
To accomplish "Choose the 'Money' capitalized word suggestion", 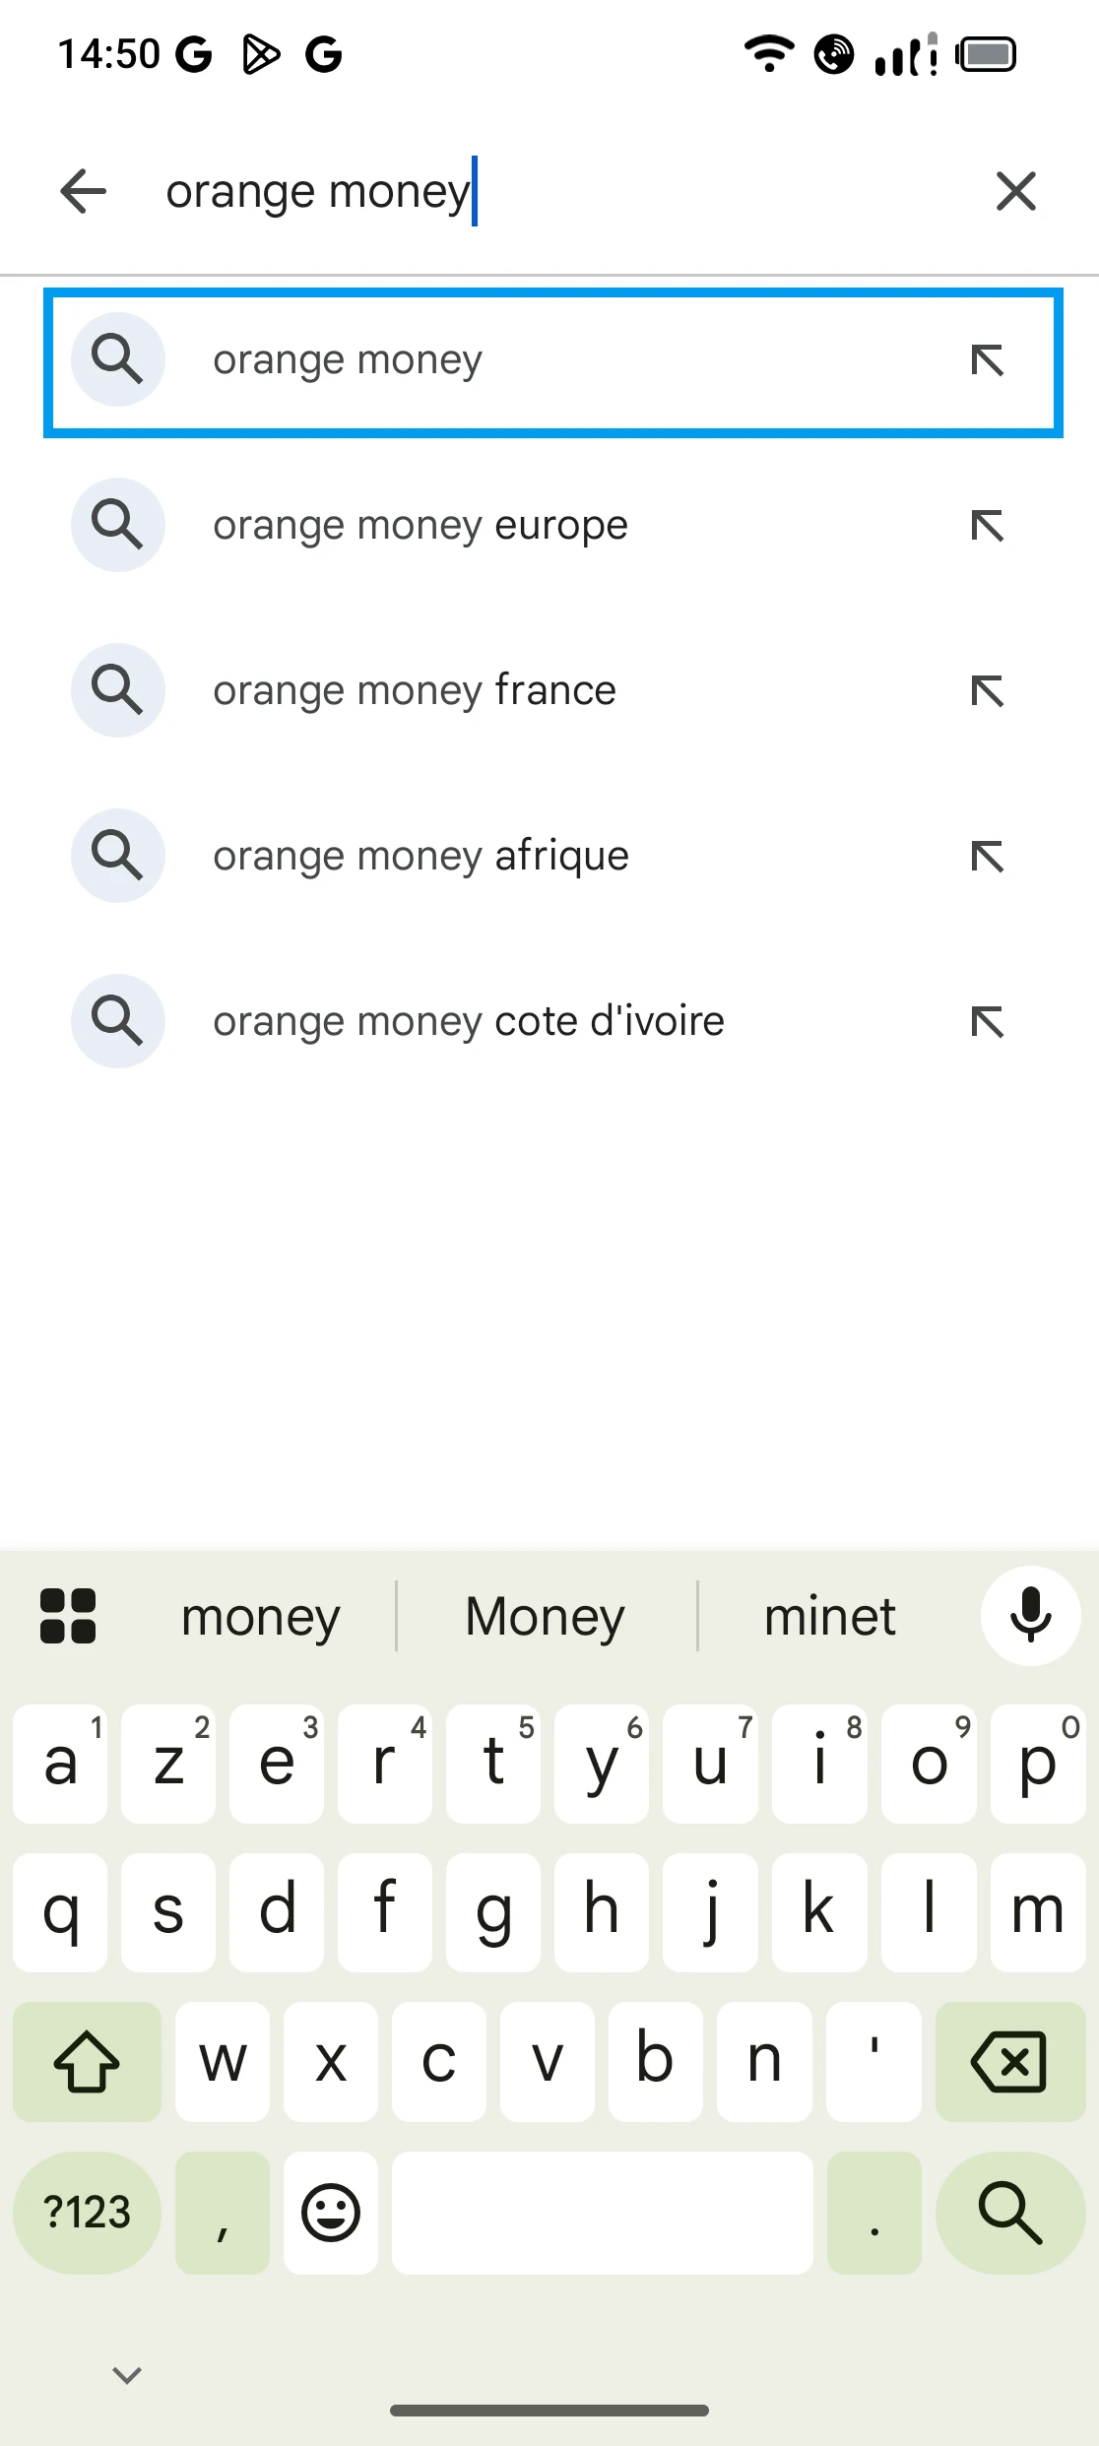I will 546,1616.
